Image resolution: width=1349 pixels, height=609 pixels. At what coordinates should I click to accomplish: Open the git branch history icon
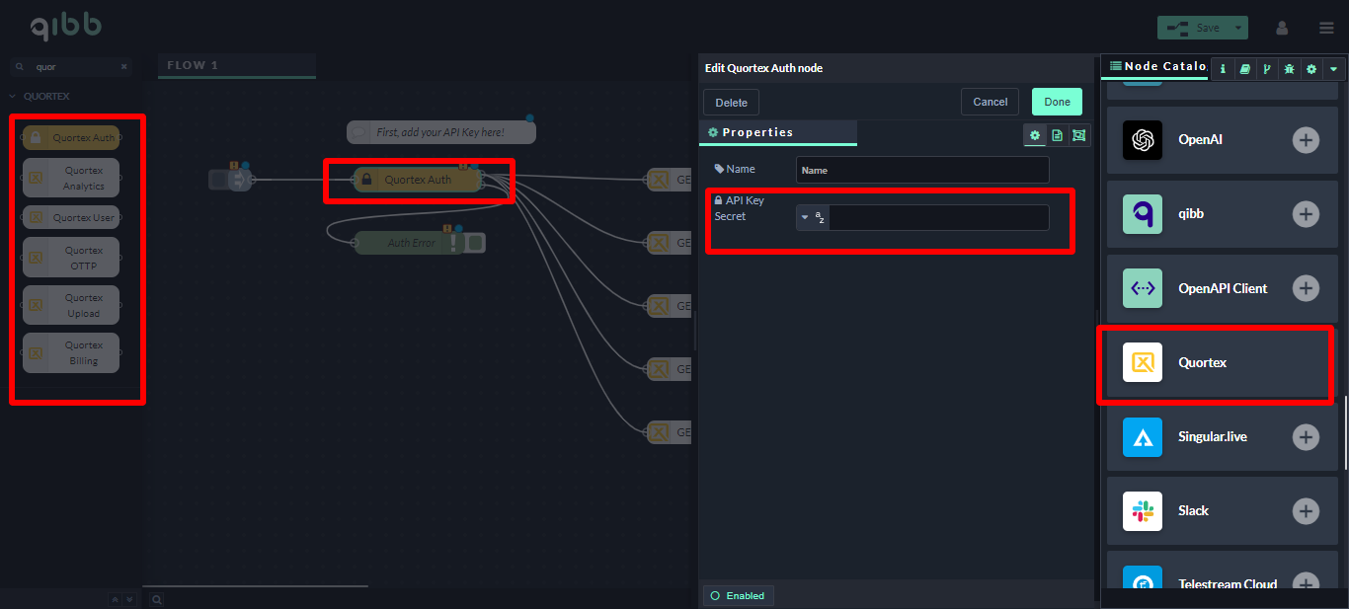[x=1267, y=69]
